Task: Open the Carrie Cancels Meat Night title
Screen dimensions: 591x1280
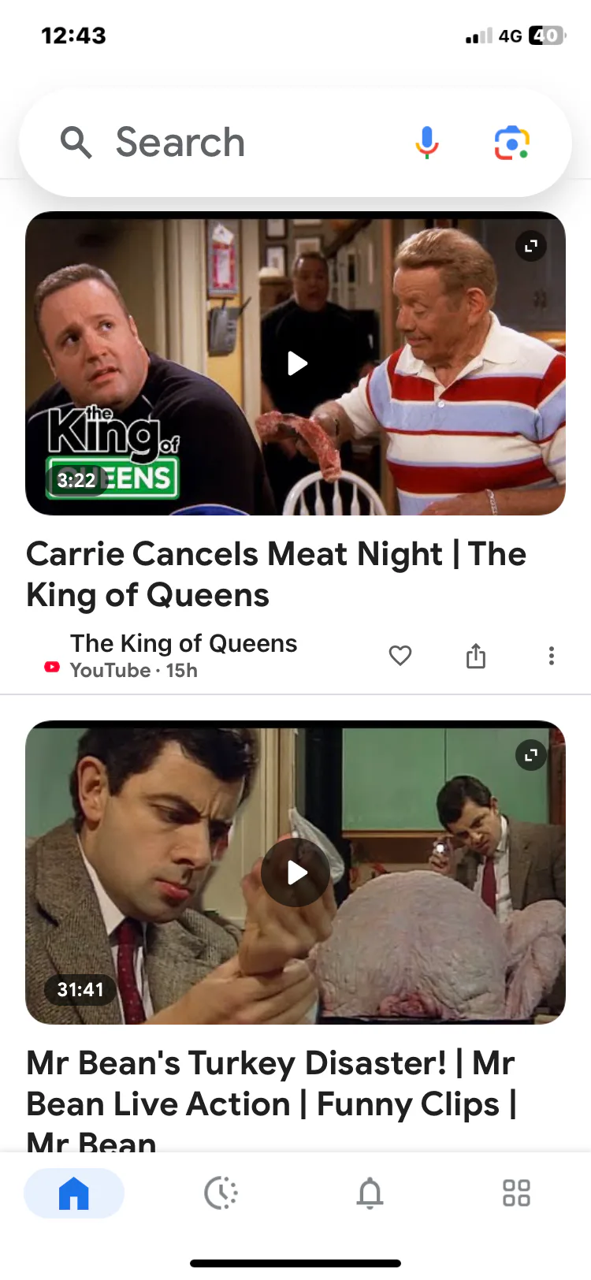Action: tap(276, 575)
